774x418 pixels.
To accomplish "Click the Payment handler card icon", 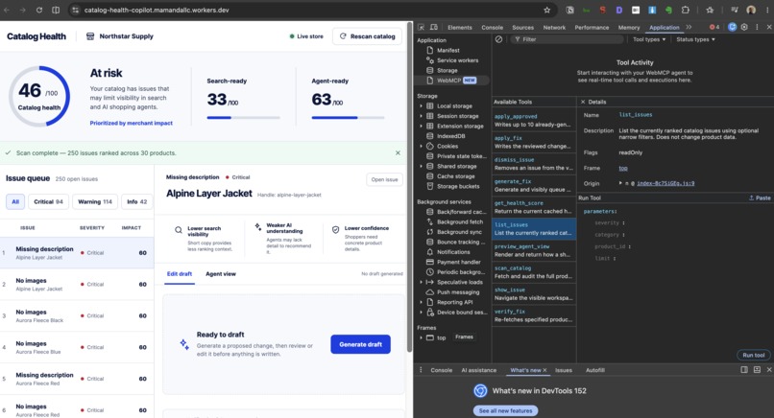I will (x=430, y=262).
